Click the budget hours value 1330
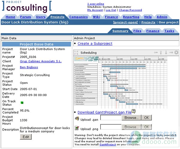 23,120
